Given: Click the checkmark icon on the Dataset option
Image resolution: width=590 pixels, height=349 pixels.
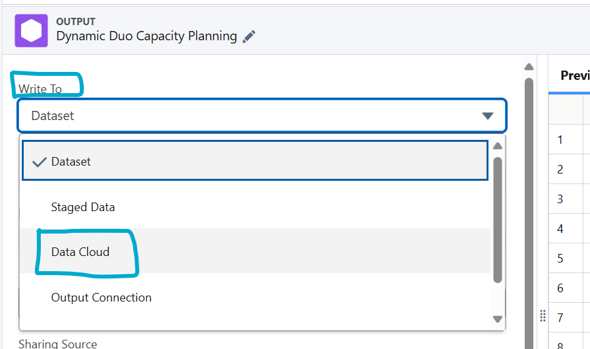Looking at the screenshot, I should coord(39,162).
